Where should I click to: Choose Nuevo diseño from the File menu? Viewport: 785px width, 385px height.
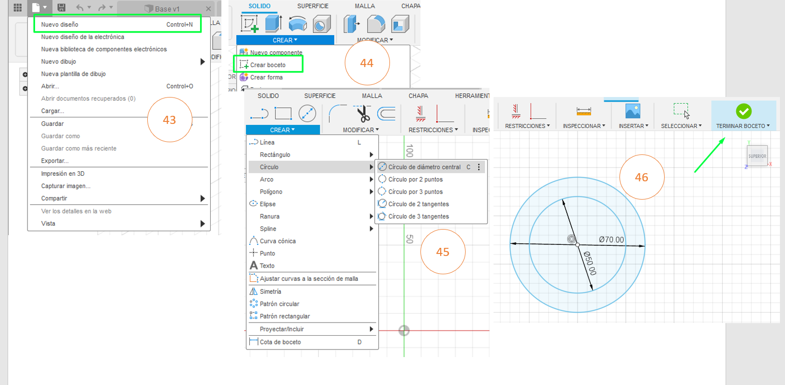(x=117, y=24)
